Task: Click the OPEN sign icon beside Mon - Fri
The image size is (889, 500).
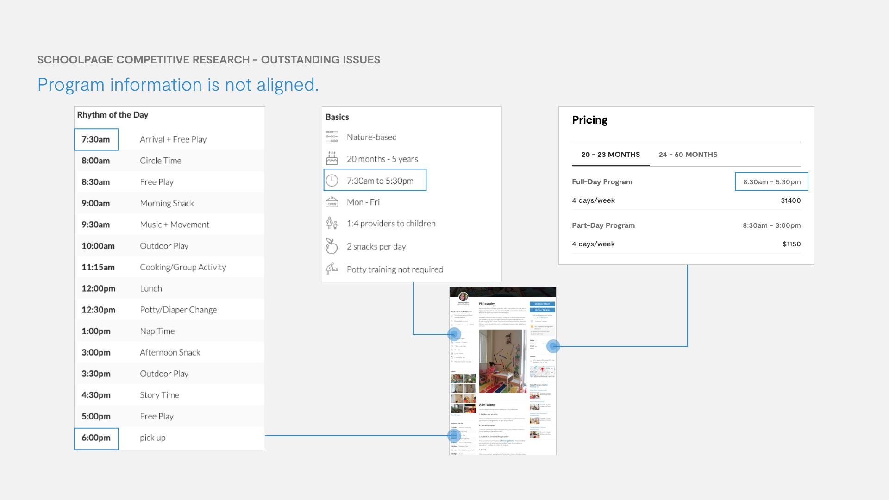Action: point(332,202)
